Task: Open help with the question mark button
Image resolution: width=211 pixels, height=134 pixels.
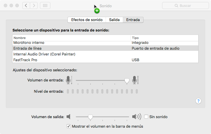Action: click(198, 101)
